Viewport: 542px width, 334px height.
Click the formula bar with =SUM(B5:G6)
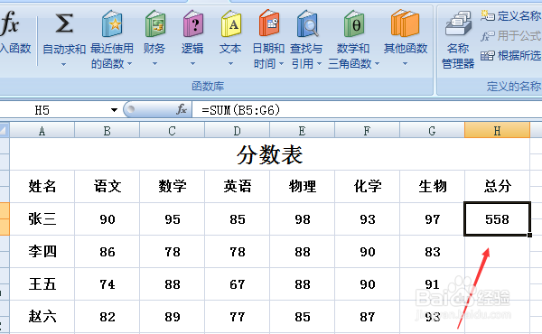tap(367, 110)
